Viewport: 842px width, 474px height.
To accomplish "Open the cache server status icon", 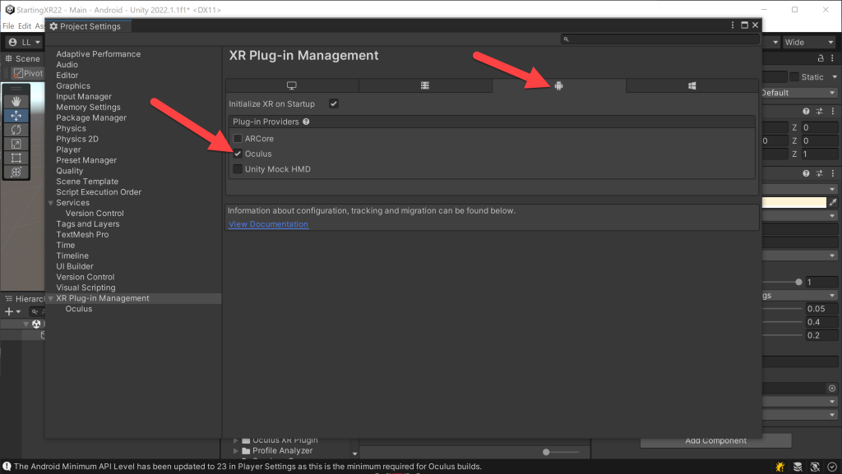I will coord(798,467).
